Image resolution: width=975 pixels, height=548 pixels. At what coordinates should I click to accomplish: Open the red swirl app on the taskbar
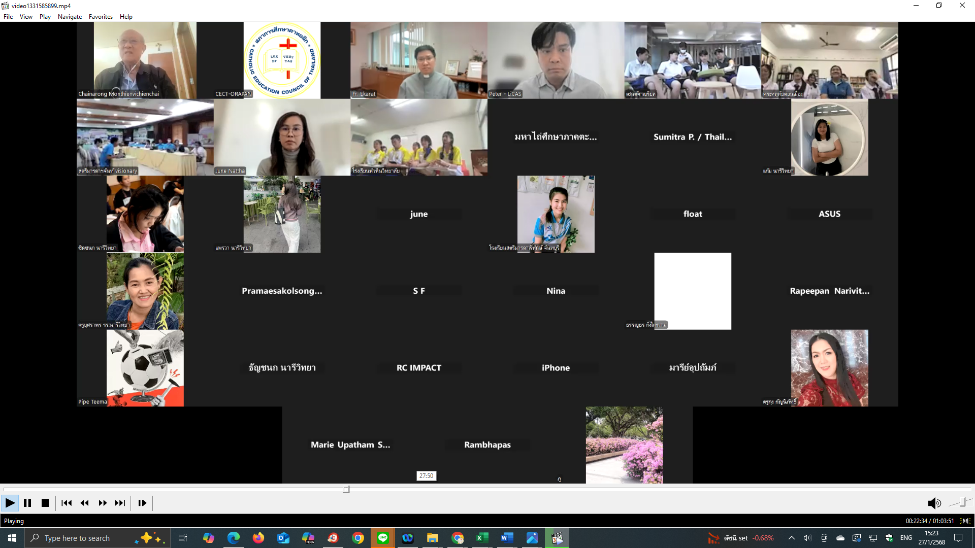tap(333, 538)
